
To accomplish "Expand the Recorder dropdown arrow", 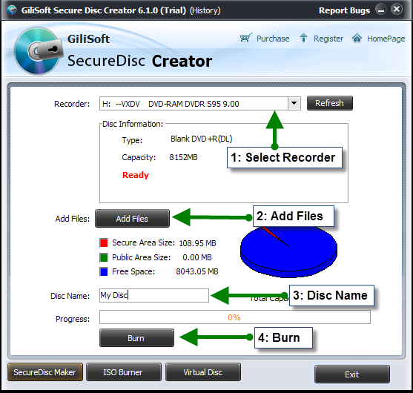I will click(x=294, y=103).
